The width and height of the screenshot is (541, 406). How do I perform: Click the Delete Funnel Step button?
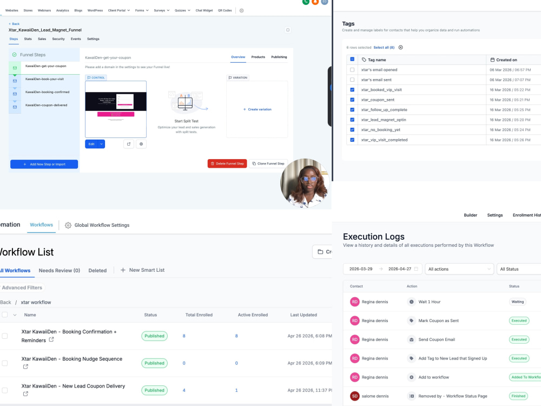click(x=227, y=163)
